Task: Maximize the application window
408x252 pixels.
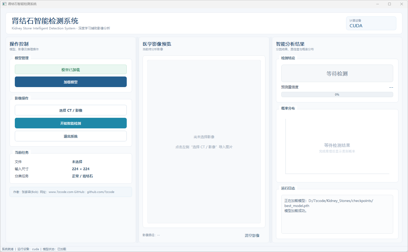Action: pyautogui.click(x=389, y=4)
